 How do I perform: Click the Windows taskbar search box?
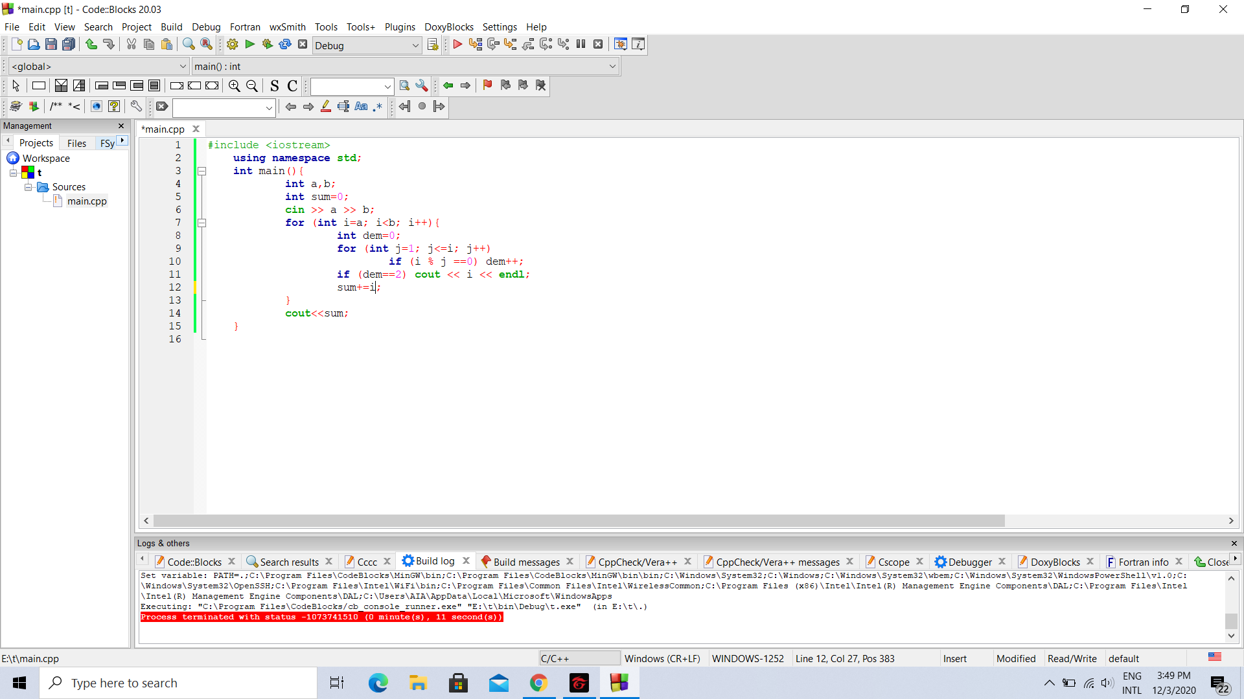178,683
